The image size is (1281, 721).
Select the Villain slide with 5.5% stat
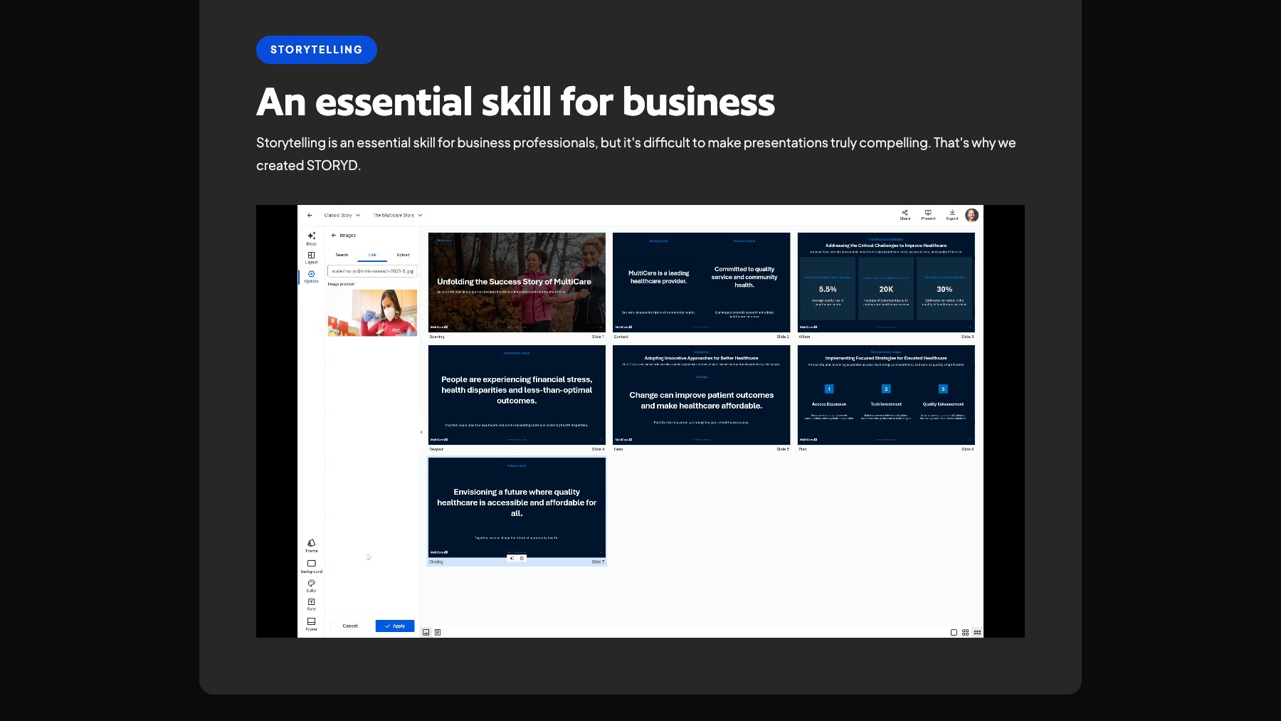pyautogui.click(x=886, y=282)
